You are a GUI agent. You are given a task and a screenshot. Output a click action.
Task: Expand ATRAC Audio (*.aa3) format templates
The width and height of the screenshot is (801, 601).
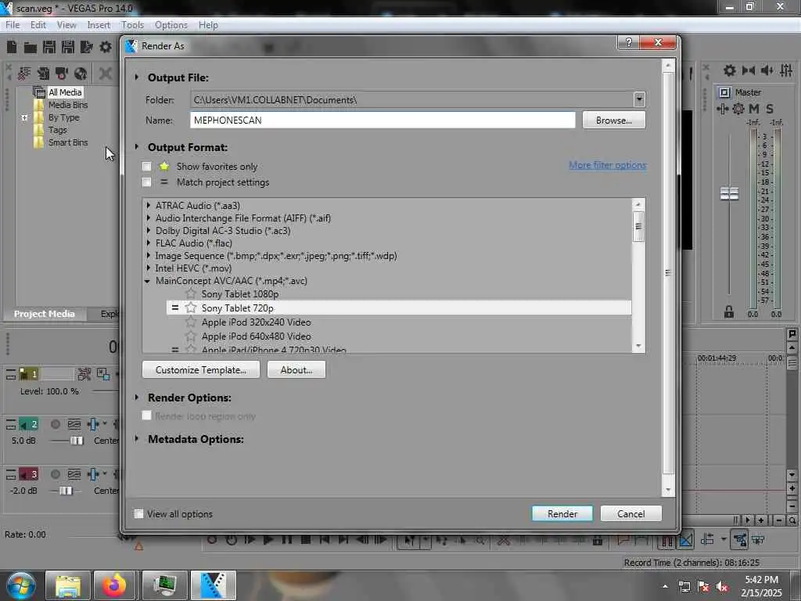[148, 205]
